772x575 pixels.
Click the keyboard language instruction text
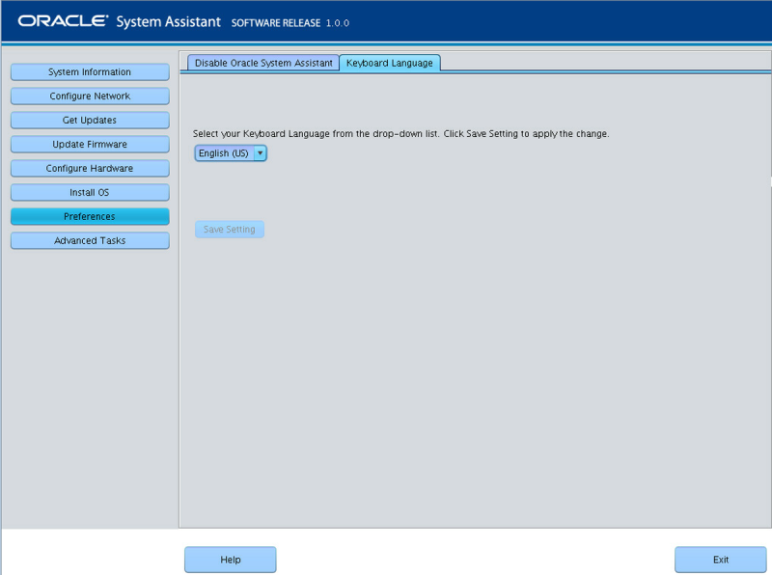click(400, 134)
